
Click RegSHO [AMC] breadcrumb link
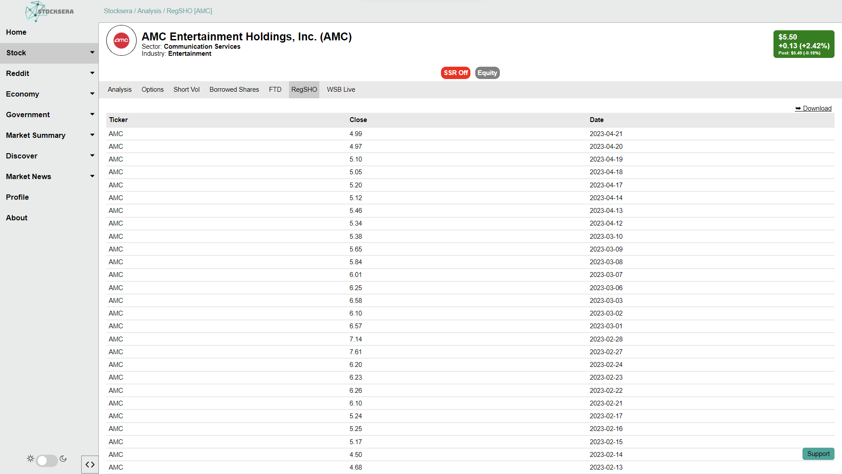(189, 11)
